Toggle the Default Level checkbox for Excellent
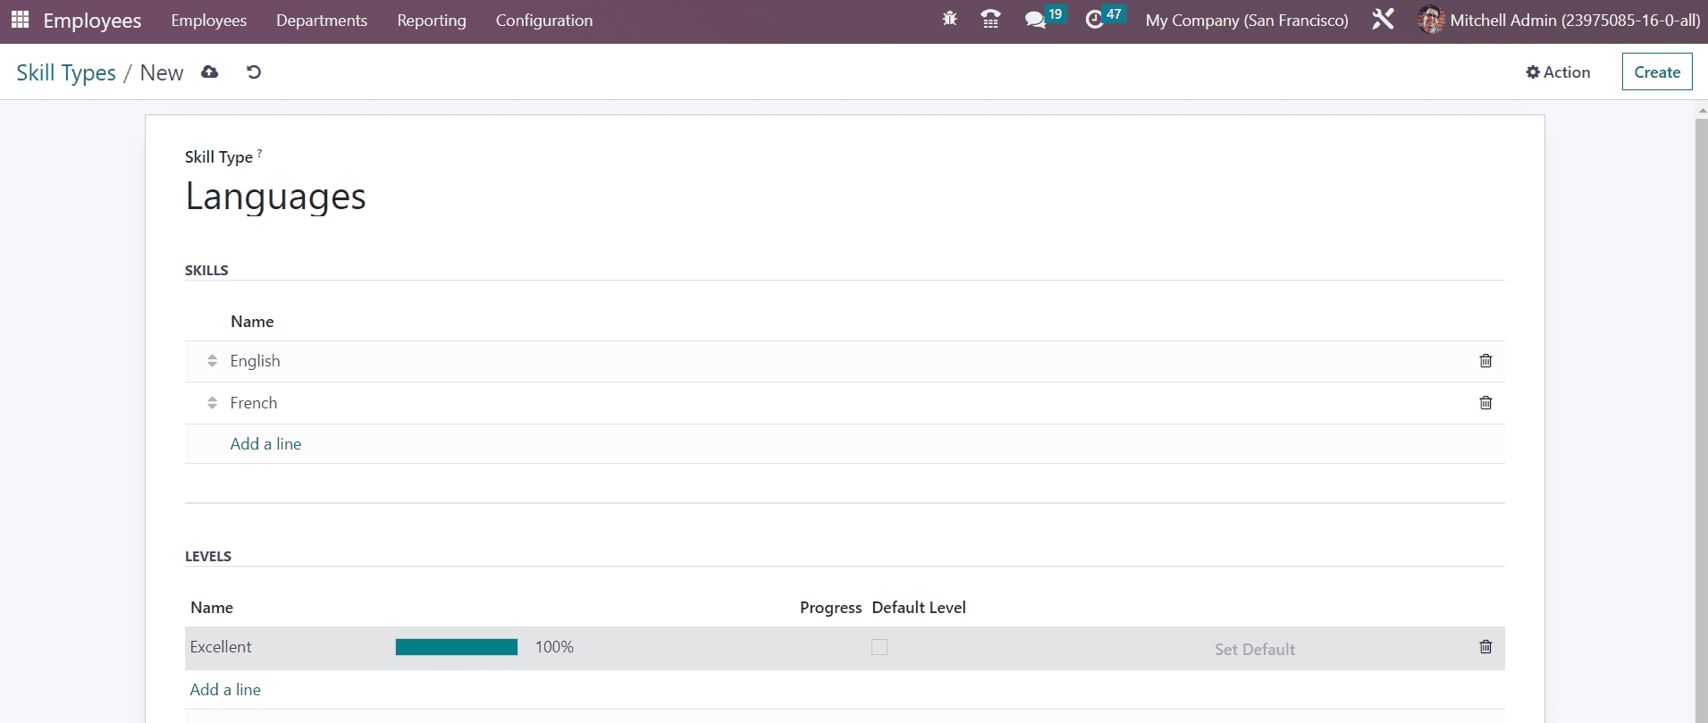1708x723 pixels. [x=879, y=647]
